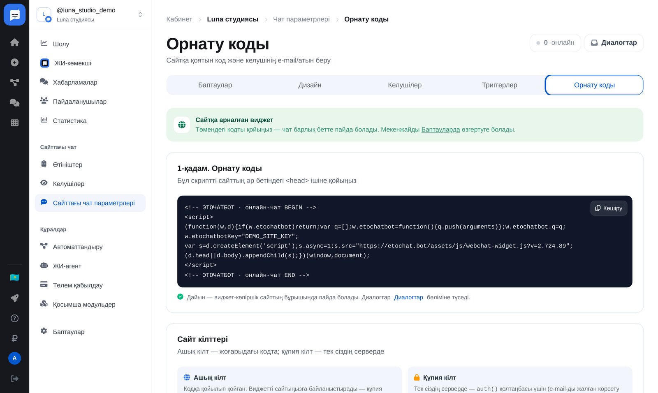
Task: Click the Орнату коды page heading
Action: click(x=218, y=44)
